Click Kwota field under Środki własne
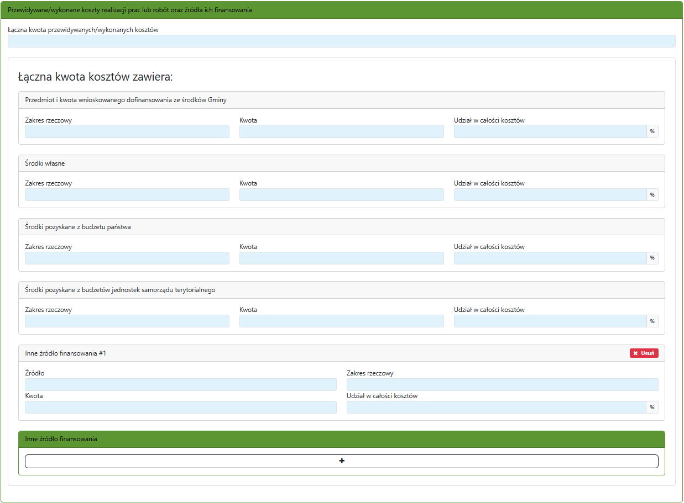Screen dimensions: 684x503 [341, 194]
